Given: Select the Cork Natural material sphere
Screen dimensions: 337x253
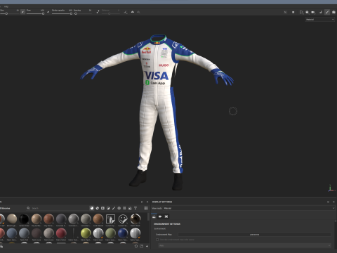Looking at the screenshot, I should pos(98,219).
